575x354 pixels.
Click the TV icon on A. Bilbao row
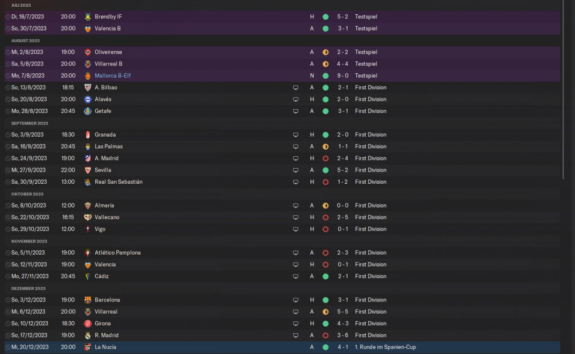[296, 88]
